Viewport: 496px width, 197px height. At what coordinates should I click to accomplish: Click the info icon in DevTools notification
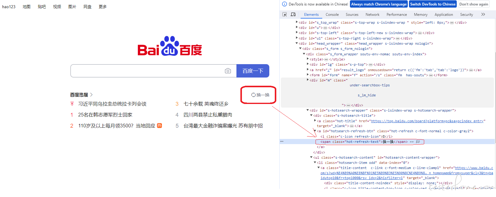pyautogui.click(x=285, y=4)
